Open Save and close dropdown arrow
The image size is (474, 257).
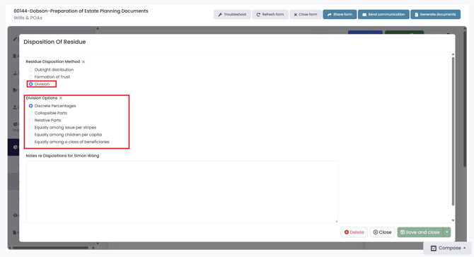[447, 232]
